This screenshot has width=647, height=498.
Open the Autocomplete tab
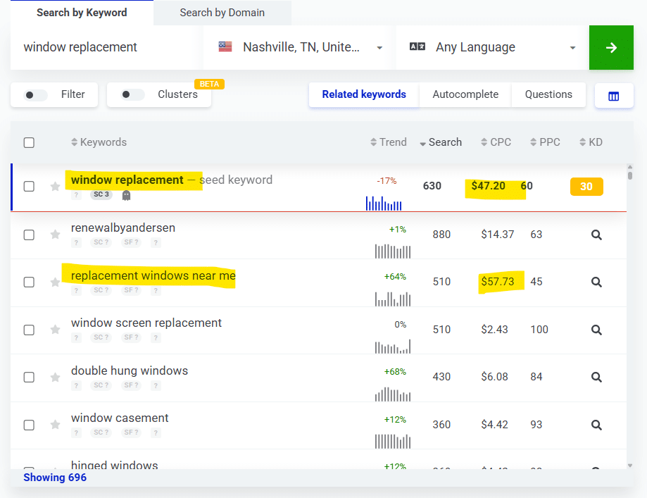coord(465,94)
